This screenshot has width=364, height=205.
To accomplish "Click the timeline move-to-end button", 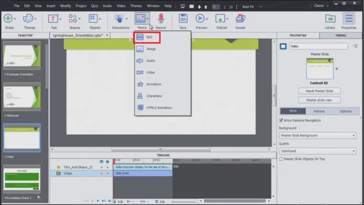I will click(x=104, y=201).
